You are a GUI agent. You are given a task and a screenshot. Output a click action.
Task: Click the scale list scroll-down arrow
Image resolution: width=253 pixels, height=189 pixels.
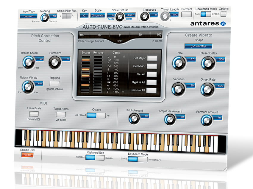(123, 92)
